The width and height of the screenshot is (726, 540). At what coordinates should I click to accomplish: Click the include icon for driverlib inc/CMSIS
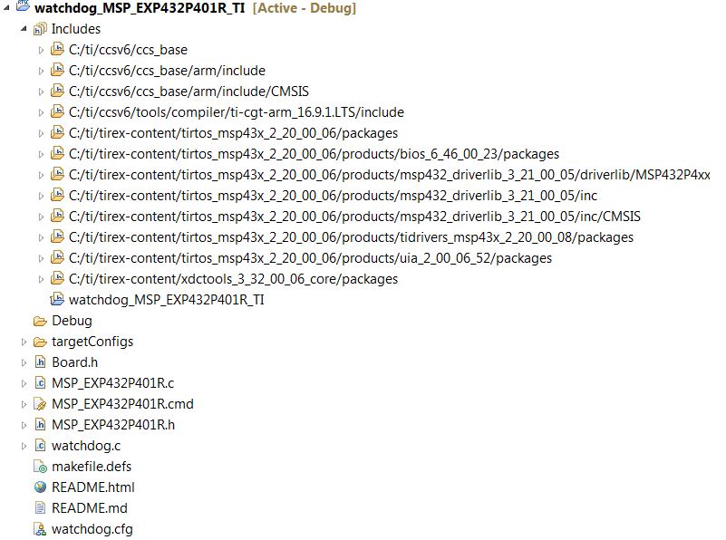click(57, 216)
